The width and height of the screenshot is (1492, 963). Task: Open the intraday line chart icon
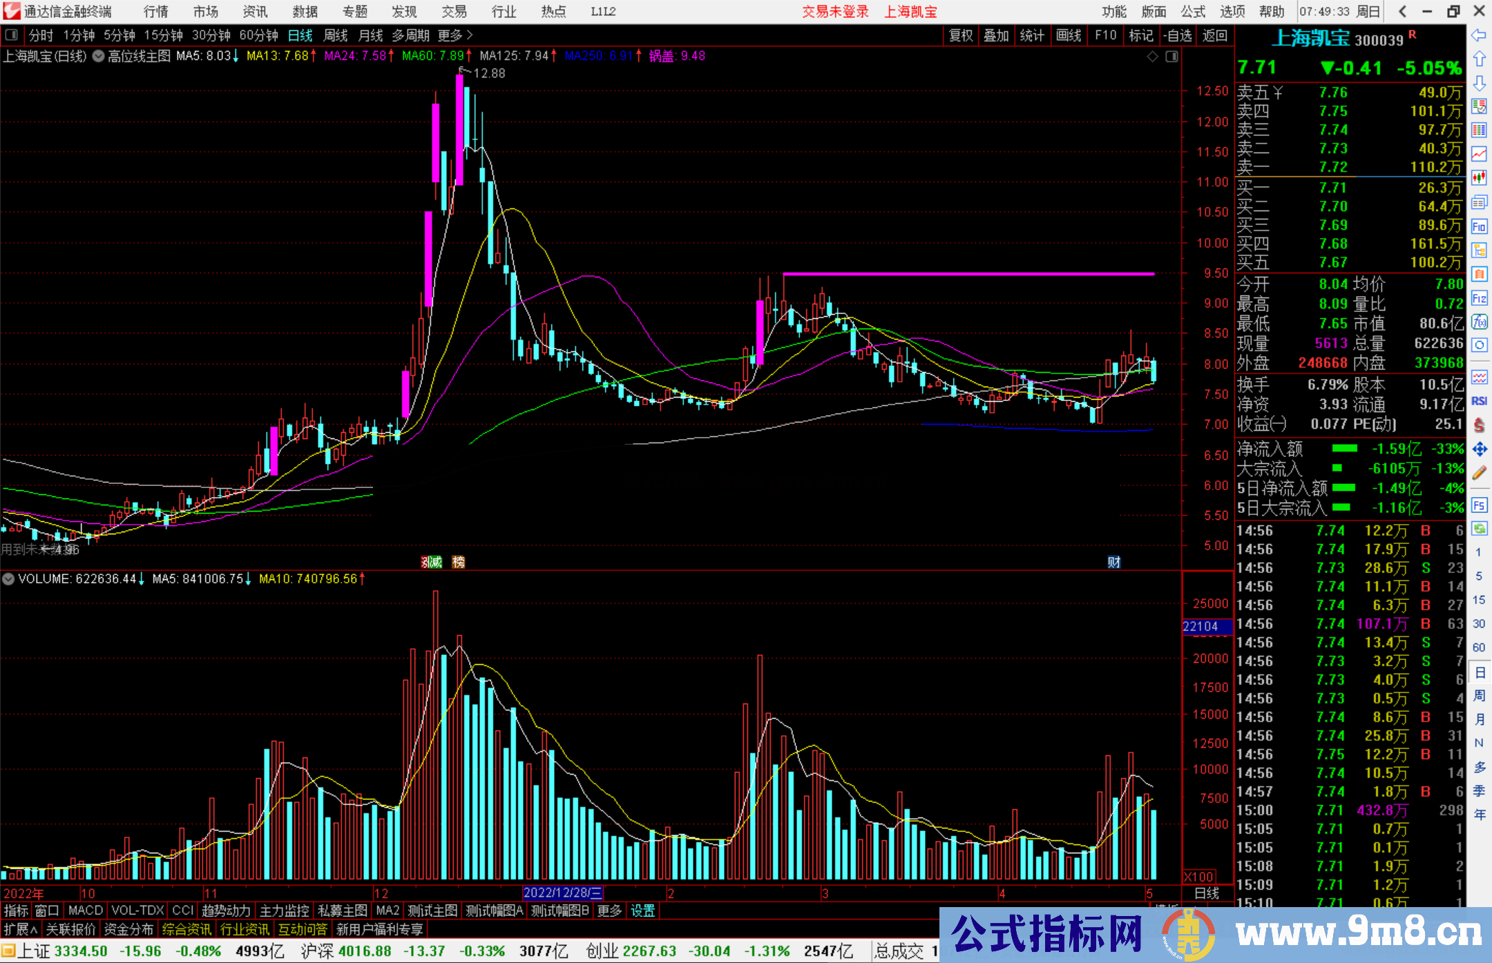[x=1479, y=154]
